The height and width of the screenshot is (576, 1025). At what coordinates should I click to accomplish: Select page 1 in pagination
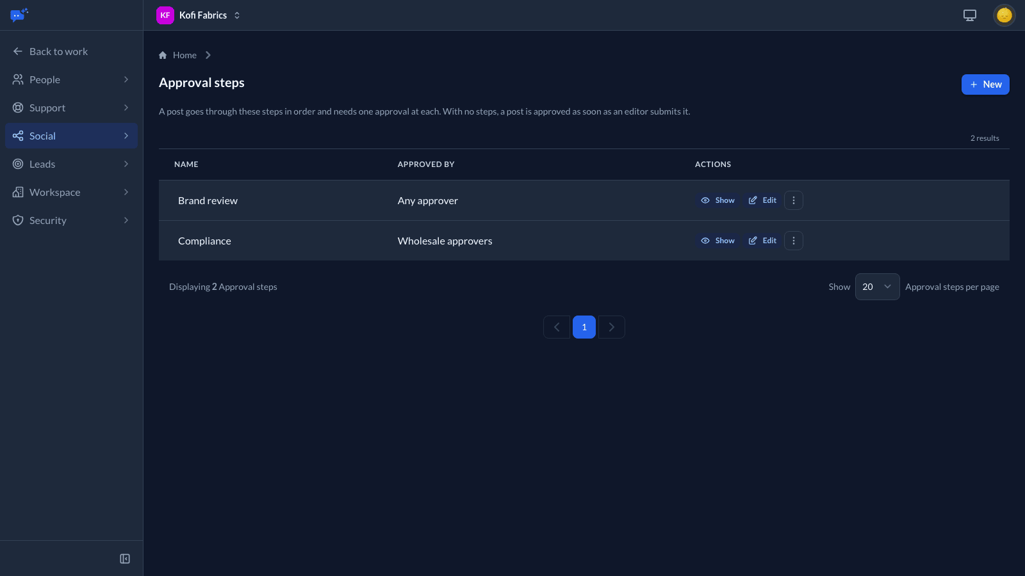[584, 327]
